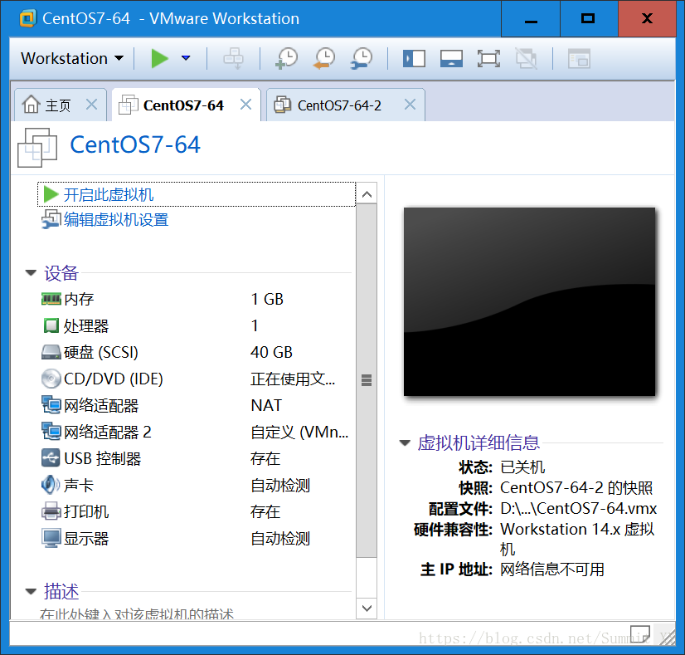Collapse the 描述 section
Image resolution: width=685 pixels, height=655 pixels.
(x=31, y=592)
